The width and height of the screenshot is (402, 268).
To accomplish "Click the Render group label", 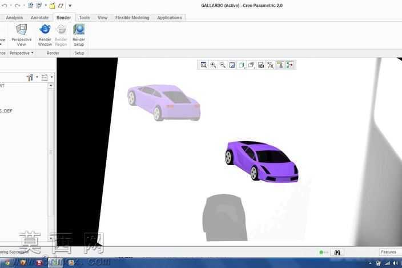I will tap(53, 53).
